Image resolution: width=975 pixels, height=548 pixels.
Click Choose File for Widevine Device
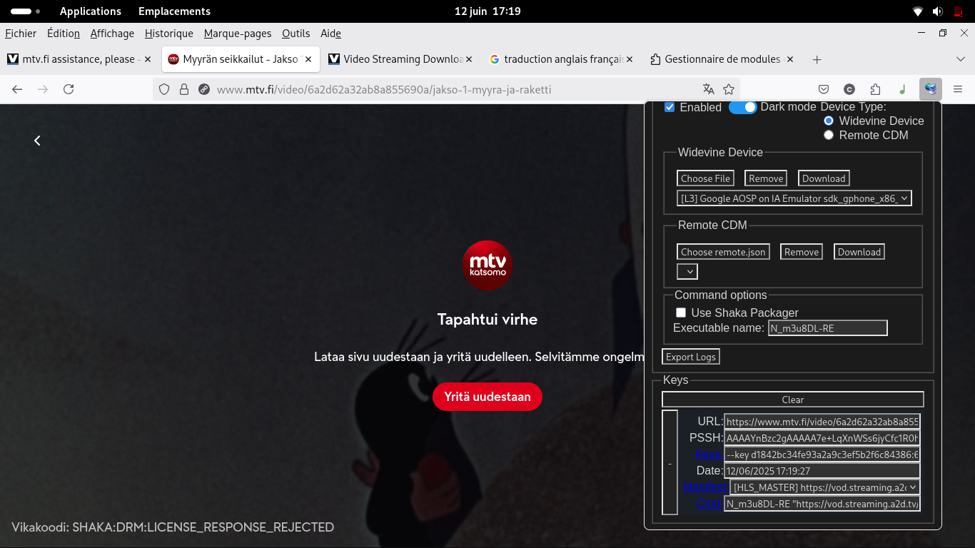[x=705, y=178]
